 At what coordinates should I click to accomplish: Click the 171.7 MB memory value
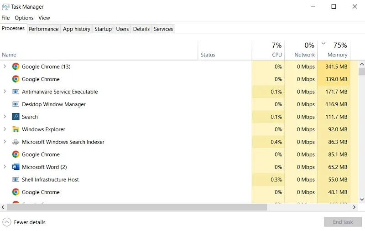(x=336, y=92)
